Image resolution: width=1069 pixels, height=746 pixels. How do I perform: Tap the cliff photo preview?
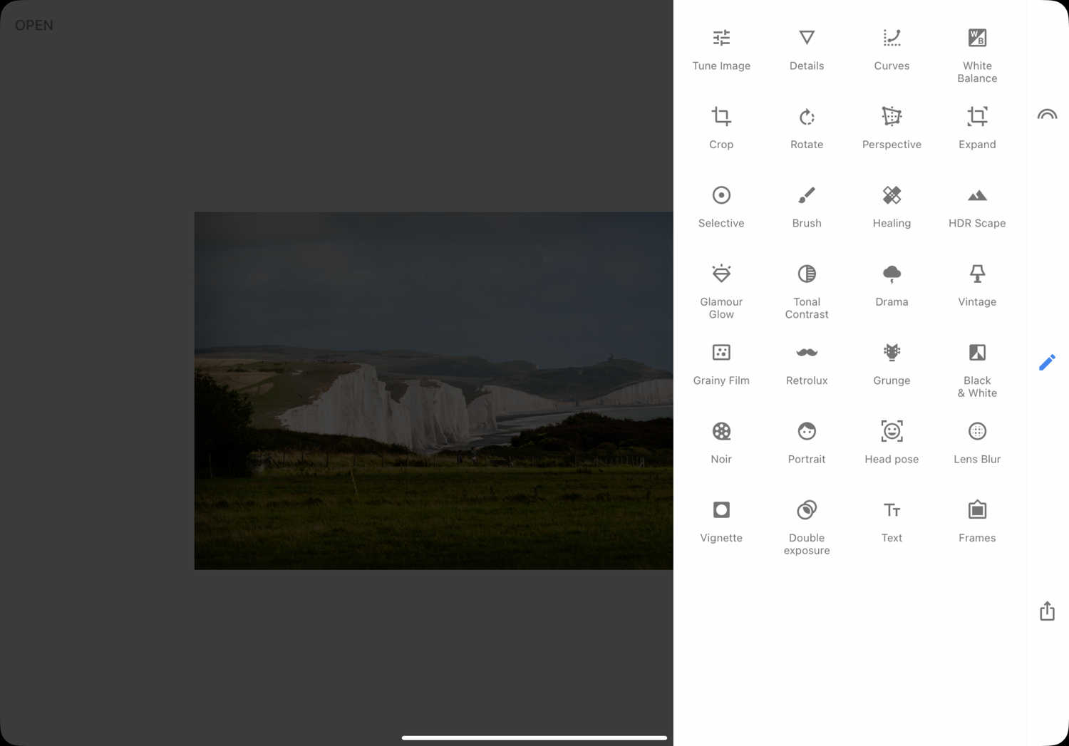433,390
